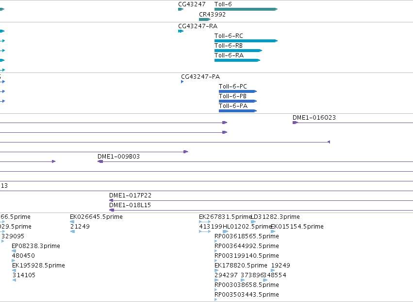Select the 294297 feature label
Image resolution: width=413 pixels, height=302 pixels.
[x=226, y=275]
